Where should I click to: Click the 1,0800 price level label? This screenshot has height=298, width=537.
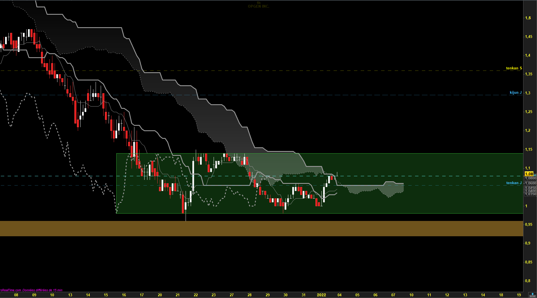(x=530, y=178)
